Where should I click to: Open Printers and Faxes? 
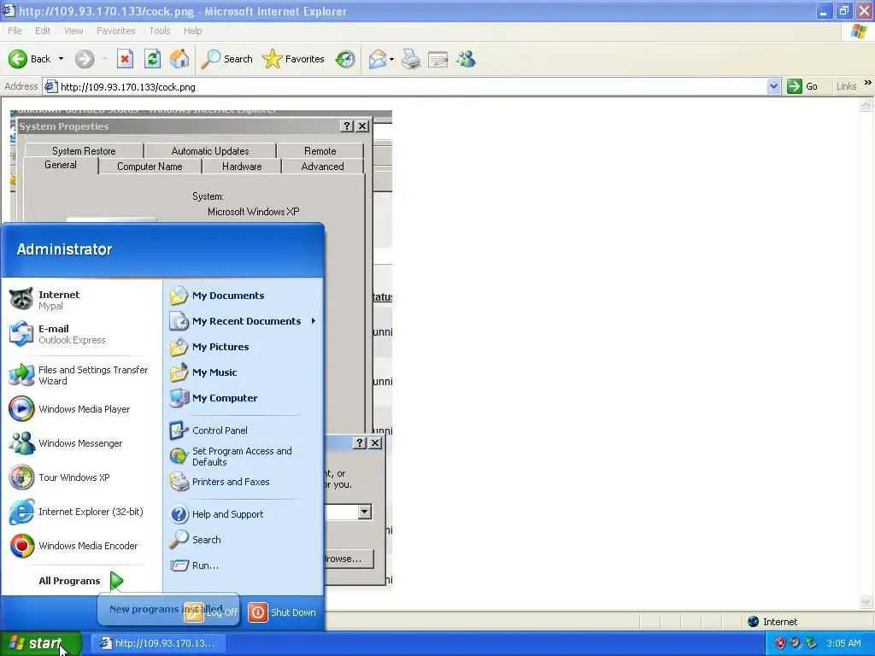coord(244,482)
